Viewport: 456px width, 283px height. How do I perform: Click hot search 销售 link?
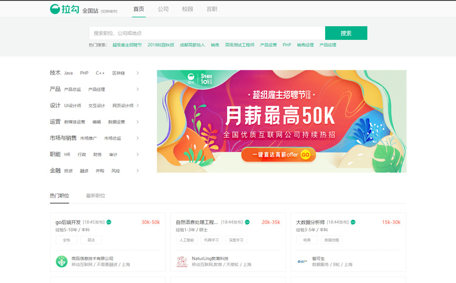(215, 45)
